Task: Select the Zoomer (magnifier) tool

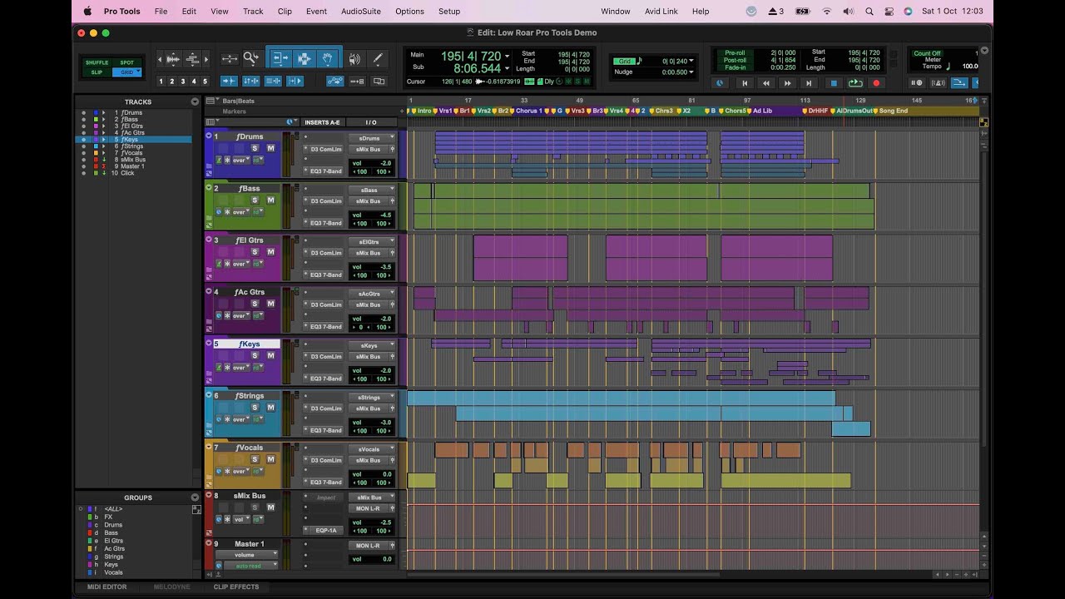Action: [250, 58]
